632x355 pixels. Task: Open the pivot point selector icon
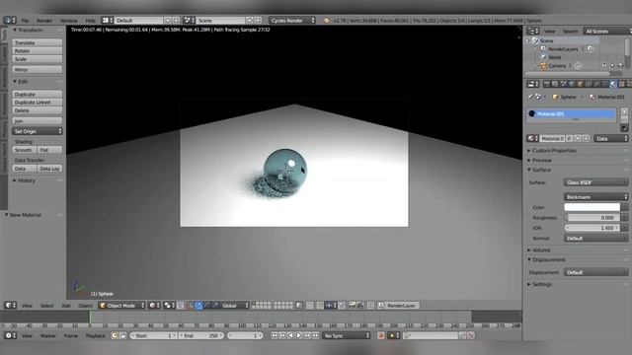(169, 306)
